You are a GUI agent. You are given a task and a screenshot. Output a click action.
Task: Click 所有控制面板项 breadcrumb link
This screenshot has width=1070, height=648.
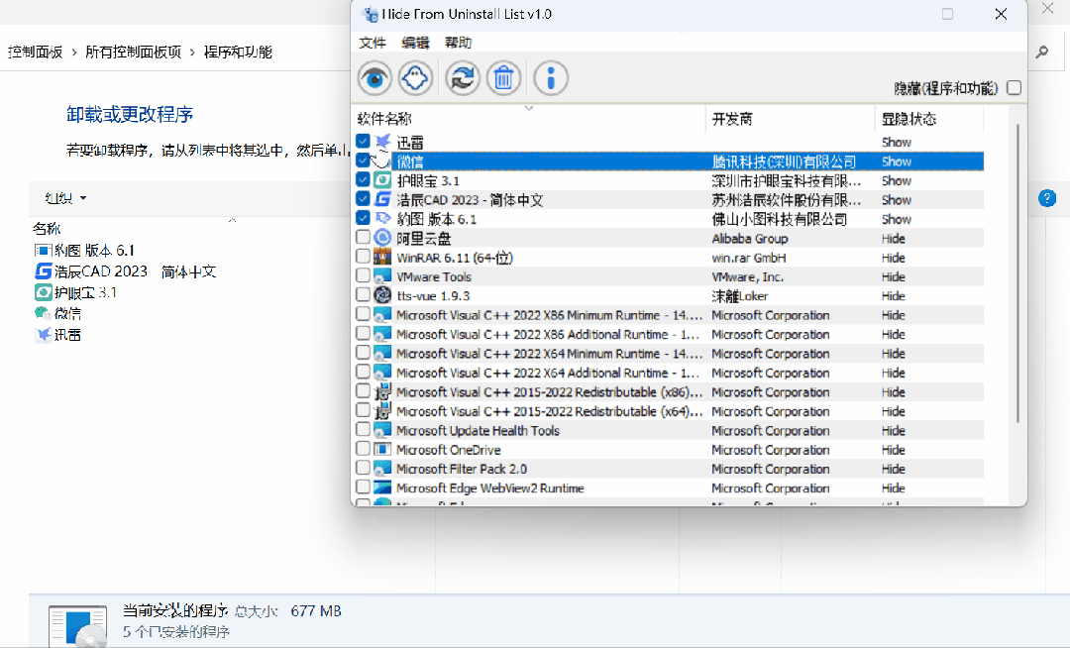click(x=133, y=52)
